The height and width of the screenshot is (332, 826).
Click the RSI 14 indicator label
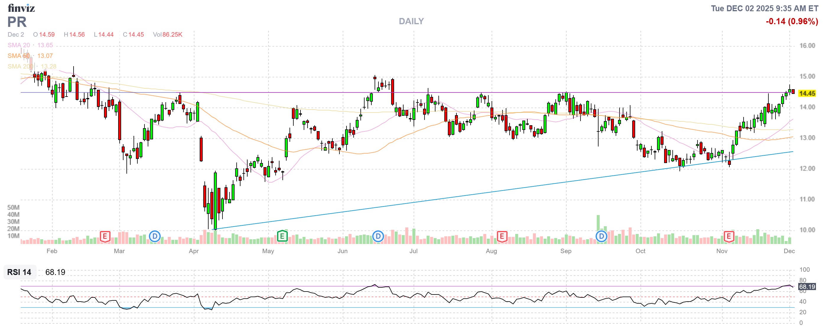click(19, 272)
